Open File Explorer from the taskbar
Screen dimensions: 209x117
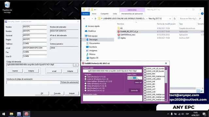(11, 114)
